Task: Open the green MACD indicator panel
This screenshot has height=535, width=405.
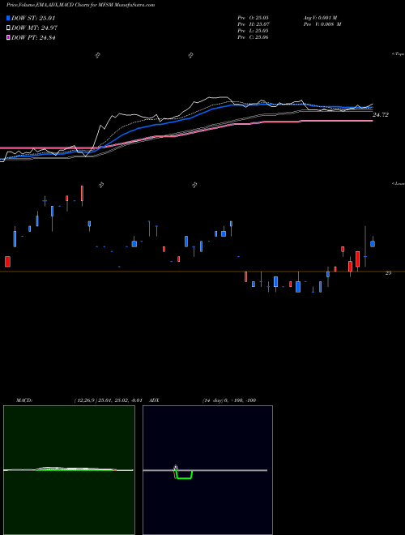Action: pyautogui.click(x=69, y=470)
